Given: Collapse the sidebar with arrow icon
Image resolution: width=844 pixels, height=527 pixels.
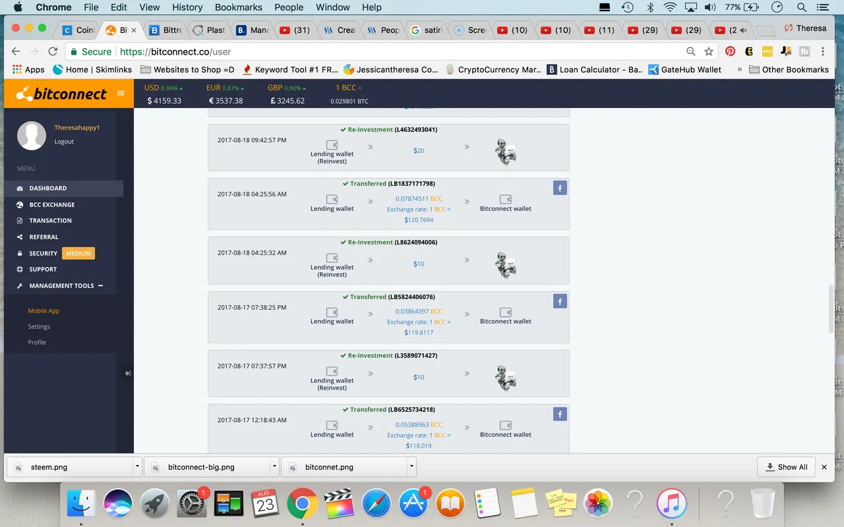Looking at the screenshot, I should click(128, 374).
